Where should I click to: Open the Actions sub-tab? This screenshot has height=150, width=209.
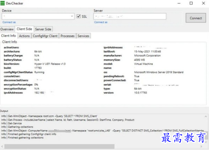coord(24,36)
